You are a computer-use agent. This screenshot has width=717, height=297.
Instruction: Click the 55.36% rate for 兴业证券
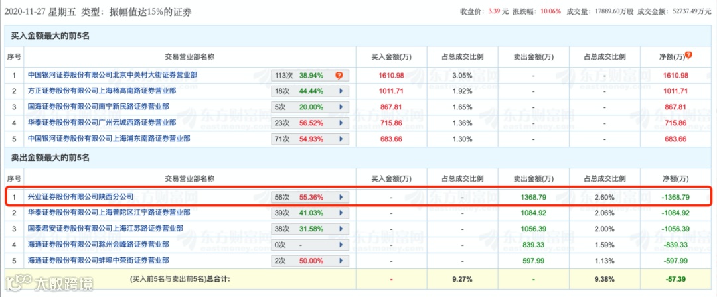[x=311, y=198]
